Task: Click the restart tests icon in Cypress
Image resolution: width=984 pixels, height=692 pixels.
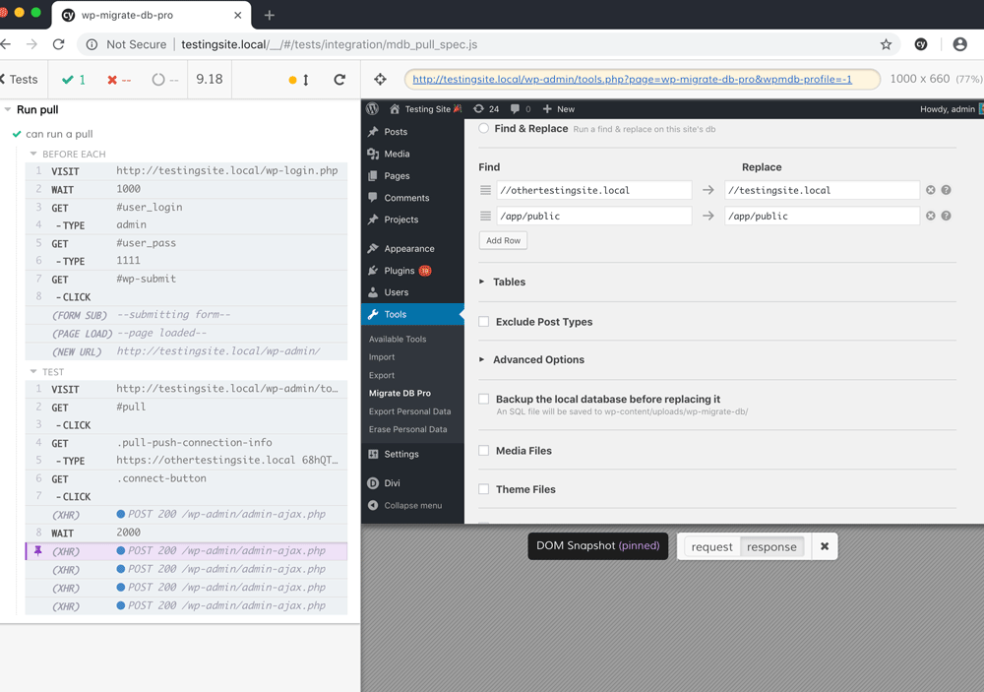Action: [339, 79]
